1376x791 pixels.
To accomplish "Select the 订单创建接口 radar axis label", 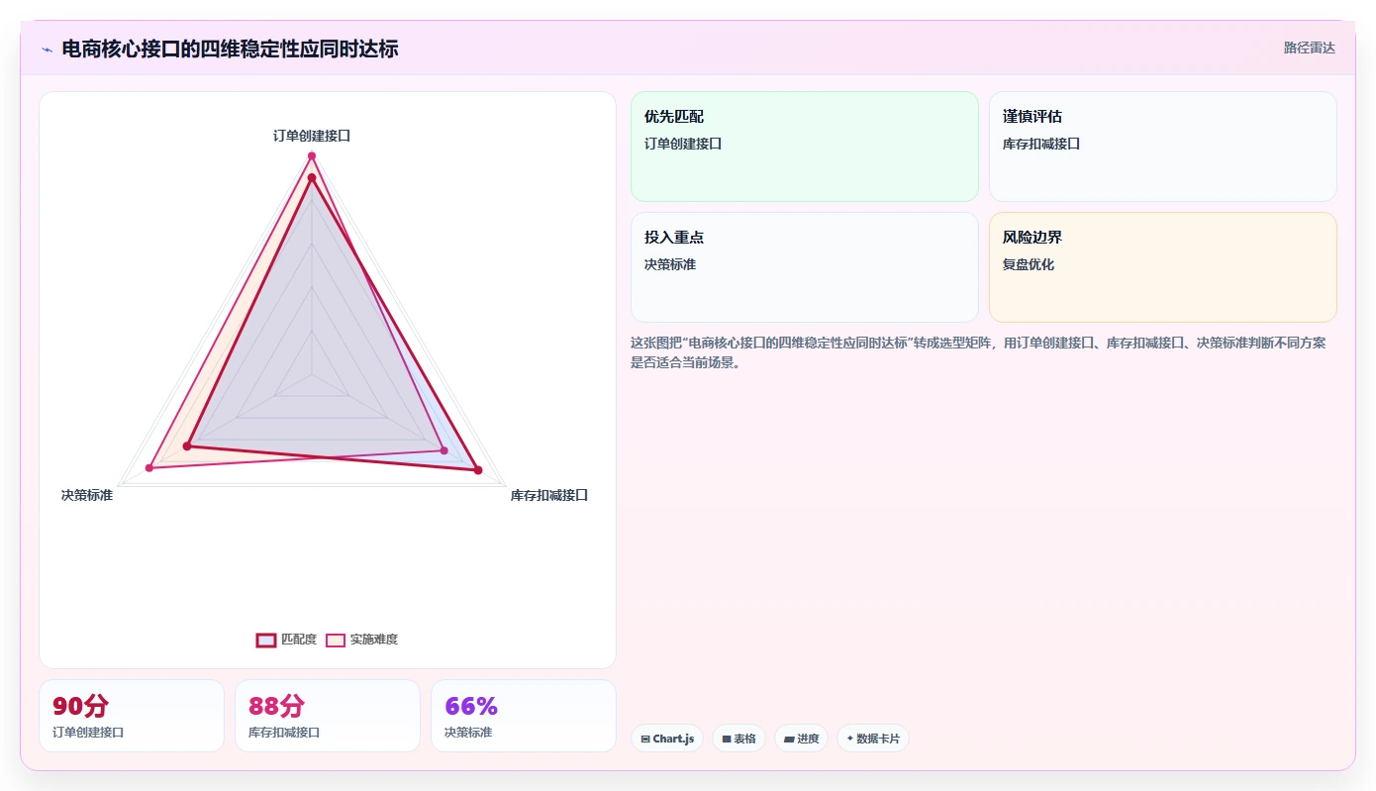I will click(x=312, y=136).
